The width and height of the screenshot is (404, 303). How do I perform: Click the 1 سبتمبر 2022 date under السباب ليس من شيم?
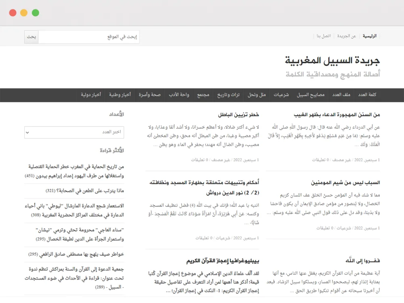pyautogui.click(x=367, y=228)
